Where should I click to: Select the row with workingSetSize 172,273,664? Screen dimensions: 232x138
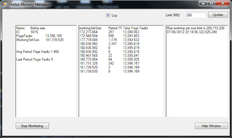point(109,32)
